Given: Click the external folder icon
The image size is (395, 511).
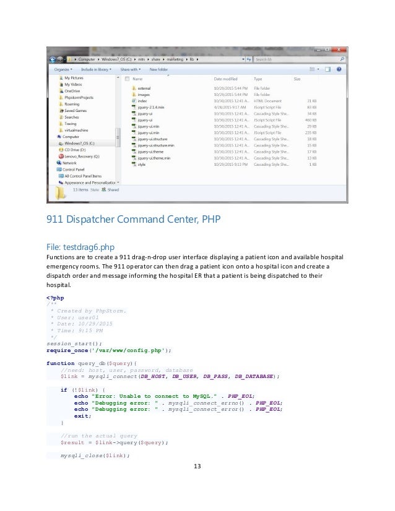Looking at the screenshot, I should coord(134,88).
